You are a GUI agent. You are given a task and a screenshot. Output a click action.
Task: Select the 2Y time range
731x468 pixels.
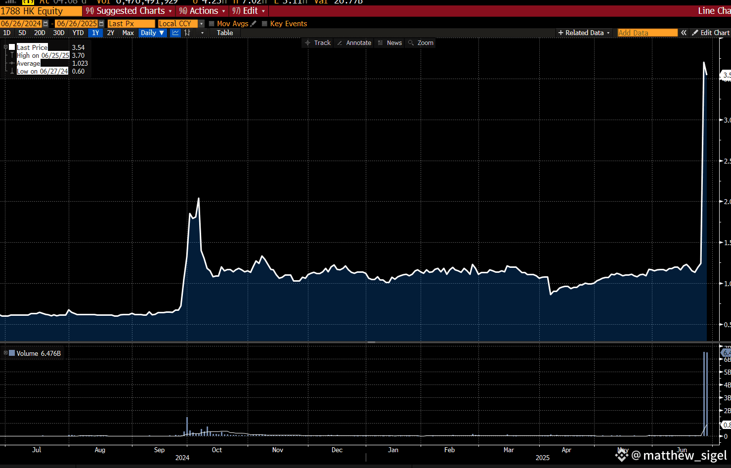tap(111, 33)
